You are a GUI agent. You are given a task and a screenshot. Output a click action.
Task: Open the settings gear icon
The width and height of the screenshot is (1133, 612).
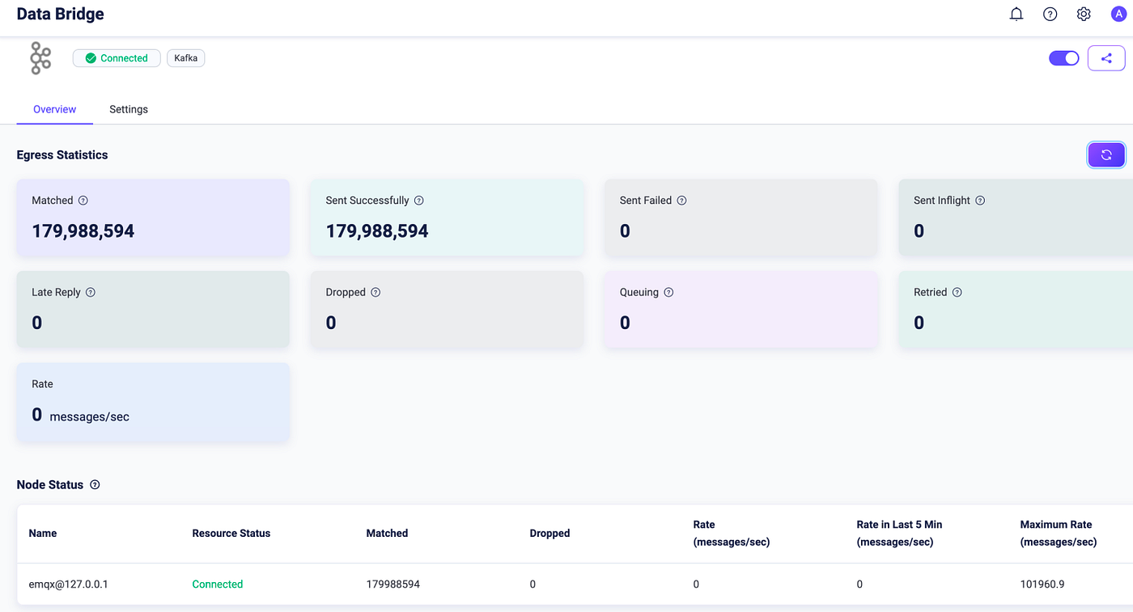pos(1084,14)
